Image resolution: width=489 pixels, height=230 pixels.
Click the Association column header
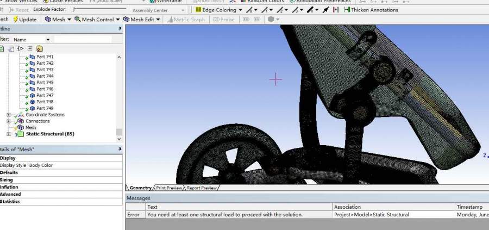393,207
